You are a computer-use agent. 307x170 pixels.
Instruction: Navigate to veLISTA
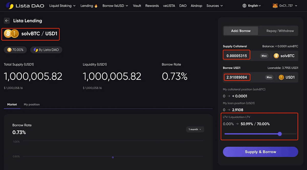[169, 6]
